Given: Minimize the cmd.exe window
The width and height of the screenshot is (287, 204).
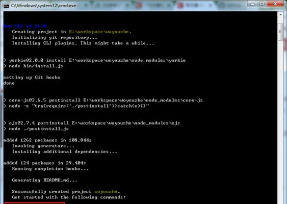Looking at the screenshot, I should click(252, 4).
